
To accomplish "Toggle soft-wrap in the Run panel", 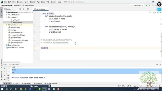I will tap(8, 75).
